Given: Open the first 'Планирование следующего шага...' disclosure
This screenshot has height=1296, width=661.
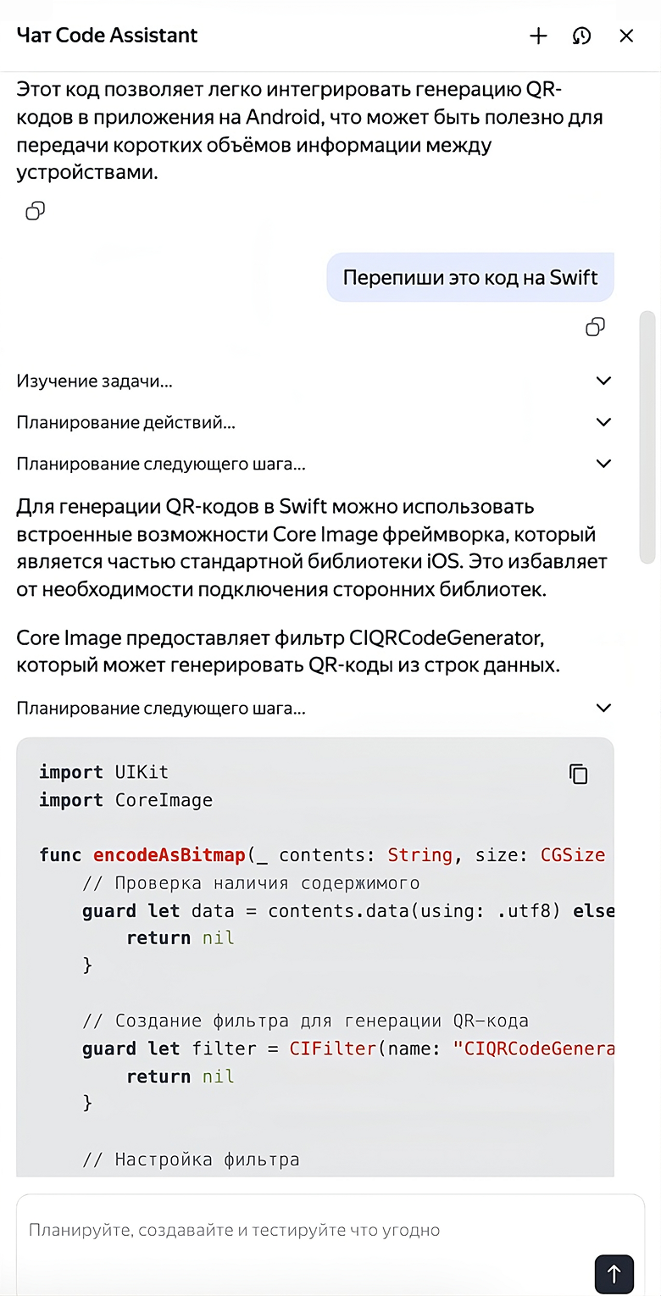Looking at the screenshot, I should pos(603,463).
